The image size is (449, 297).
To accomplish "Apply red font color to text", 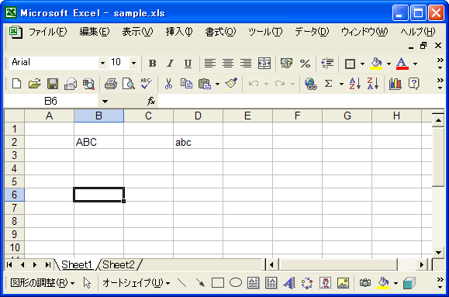I will [x=402, y=64].
